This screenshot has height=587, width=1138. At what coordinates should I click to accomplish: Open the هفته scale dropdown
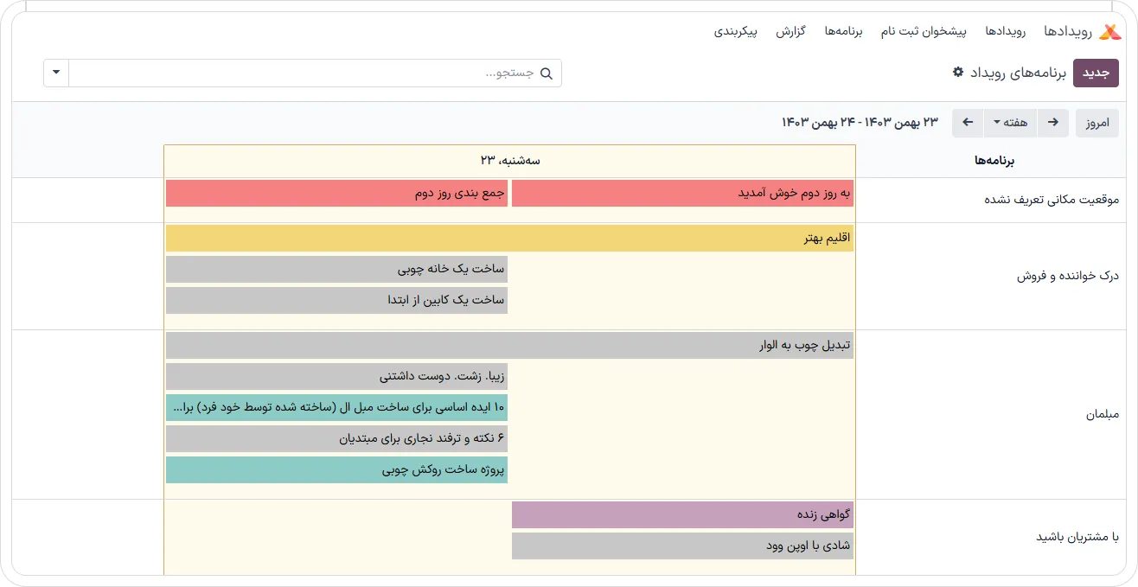coord(1010,123)
